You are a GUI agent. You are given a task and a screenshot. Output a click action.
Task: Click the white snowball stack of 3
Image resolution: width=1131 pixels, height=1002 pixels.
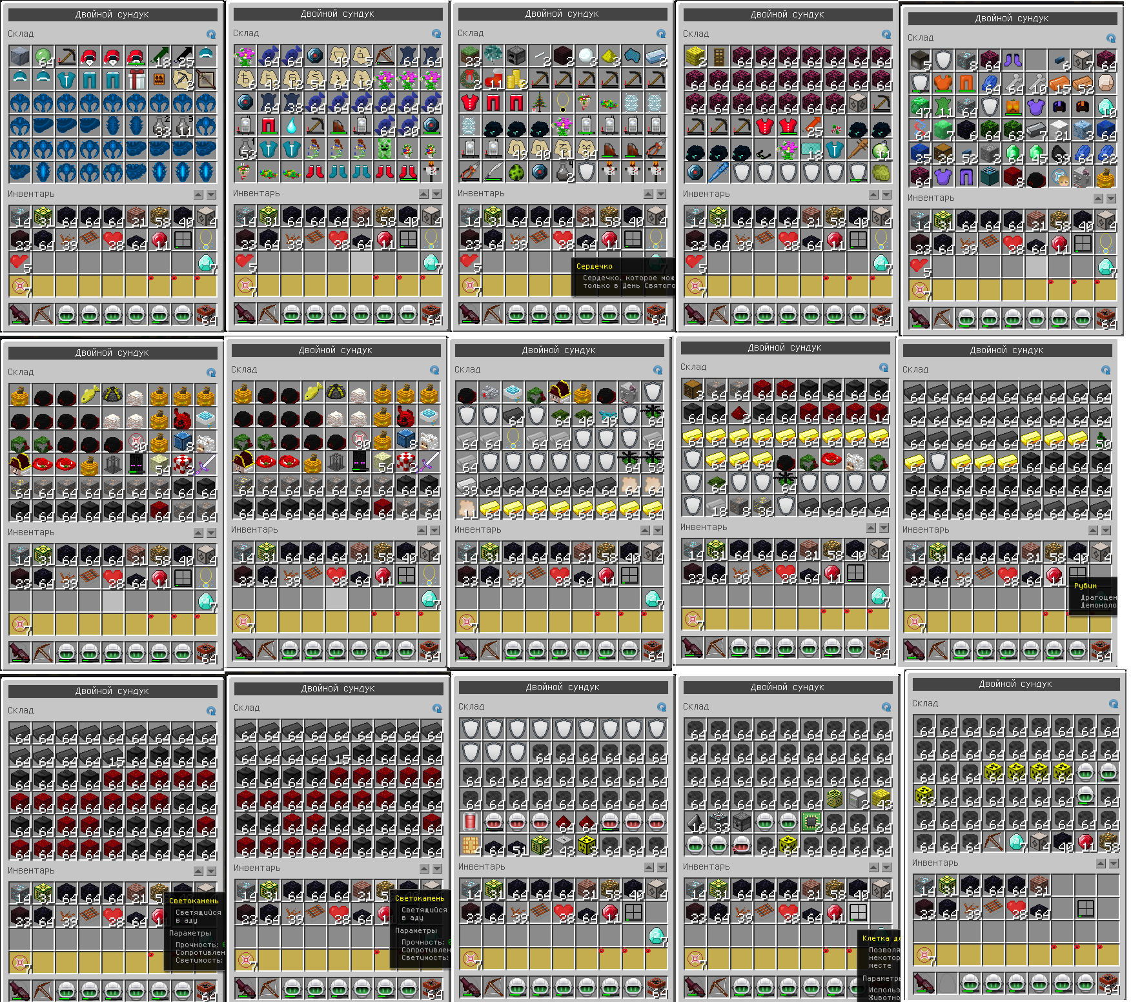pos(586,57)
